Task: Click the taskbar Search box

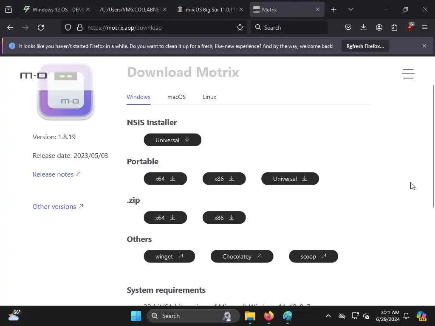Action: coord(193,316)
